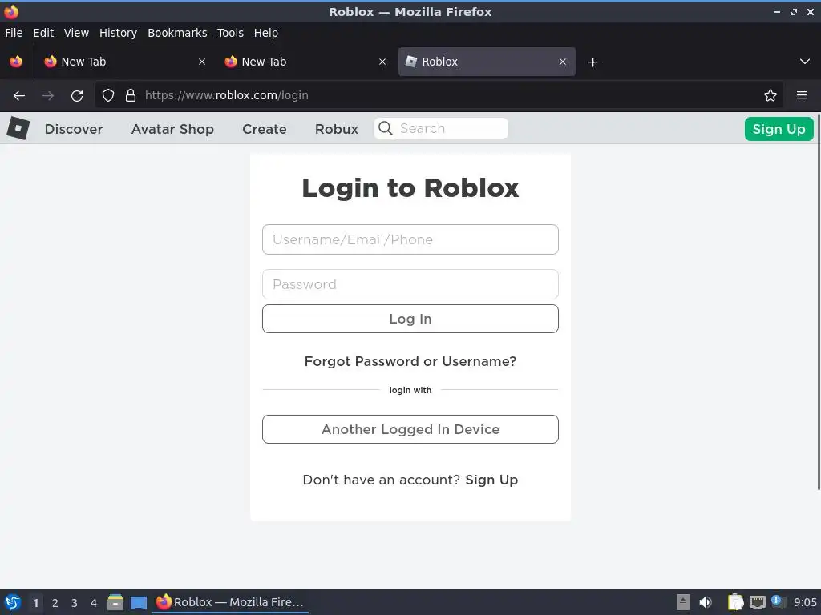Image resolution: width=821 pixels, height=615 pixels.
Task: Open the Robux link in header
Action: [337, 129]
